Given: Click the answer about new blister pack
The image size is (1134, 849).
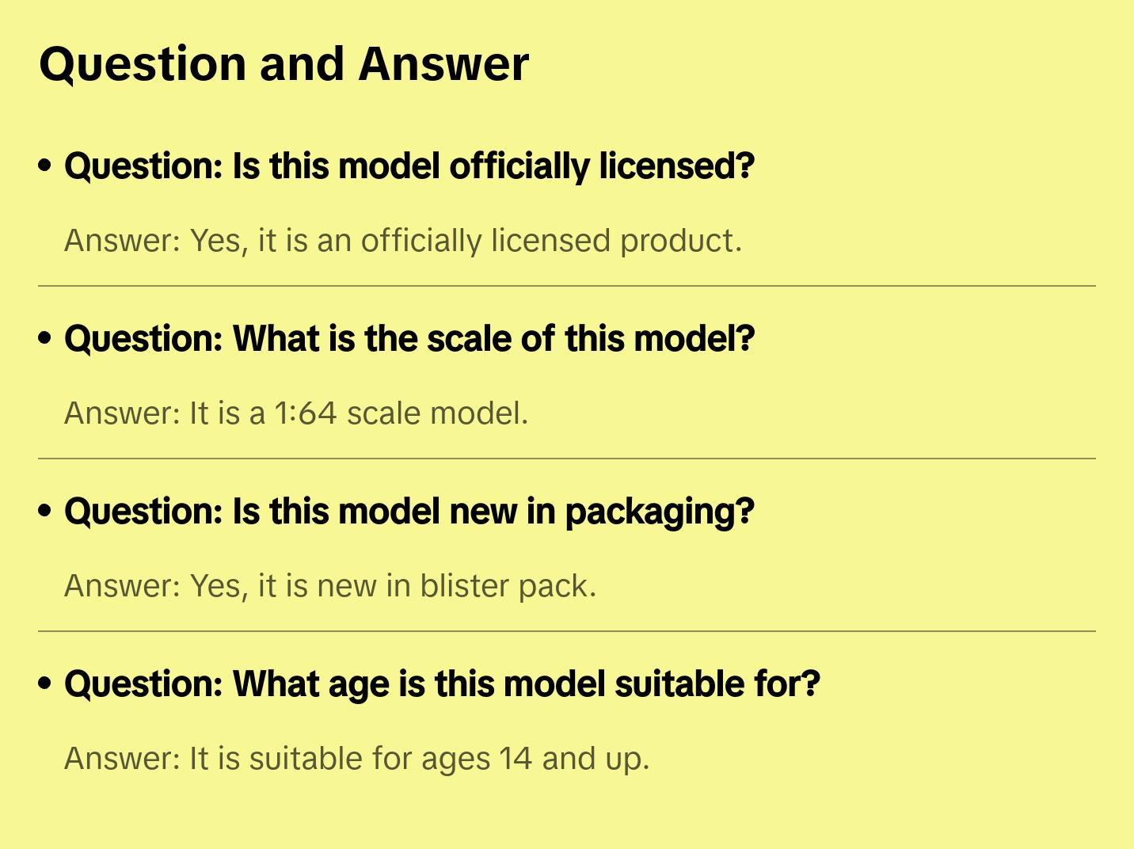Looking at the screenshot, I should (x=330, y=586).
